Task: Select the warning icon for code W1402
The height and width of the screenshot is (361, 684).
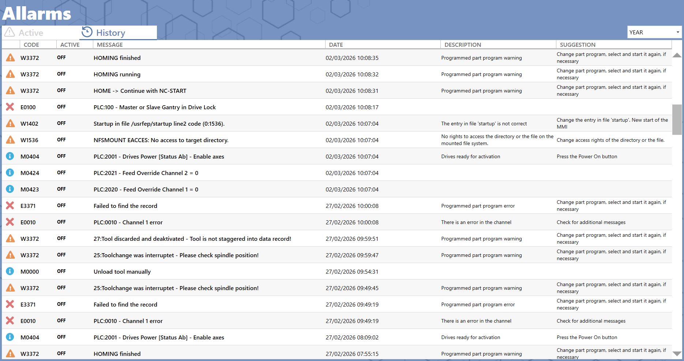Action: (x=10, y=123)
